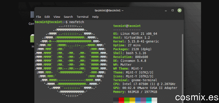
Task: Click the 'GPU: 00:02.0 VMware SVGA II Adapter' line
Action: (145, 88)
